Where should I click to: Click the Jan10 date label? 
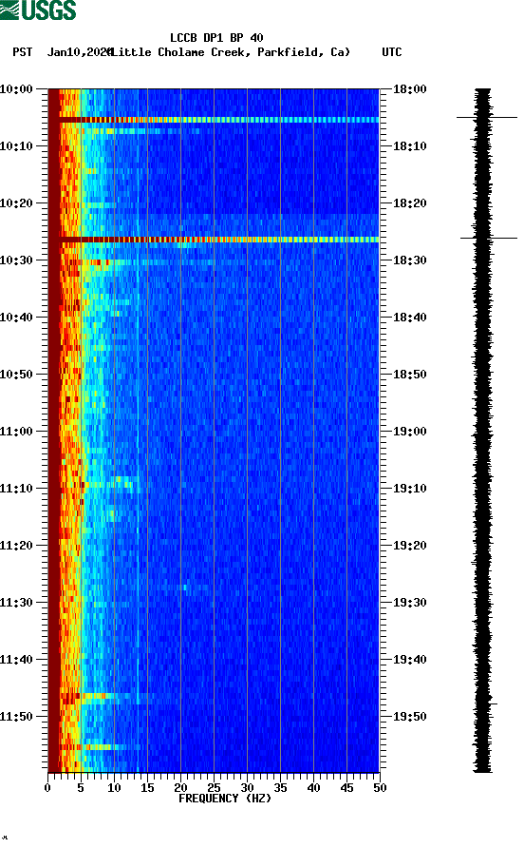click(x=79, y=52)
